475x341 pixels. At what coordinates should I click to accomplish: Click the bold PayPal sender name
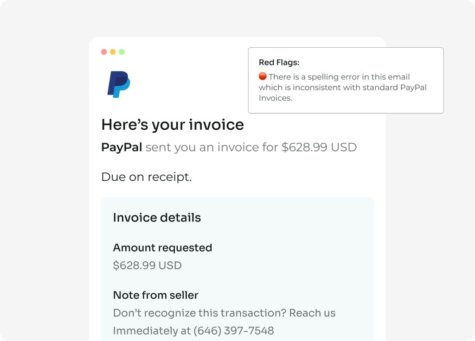point(122,147)
